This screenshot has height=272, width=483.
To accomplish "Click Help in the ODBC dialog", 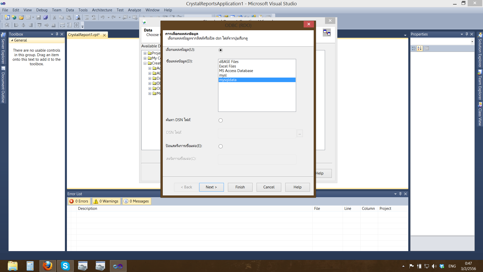I will 297,187.
